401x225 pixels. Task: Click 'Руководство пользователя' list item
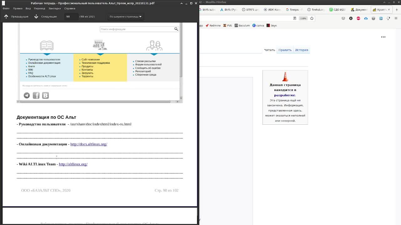44,59
